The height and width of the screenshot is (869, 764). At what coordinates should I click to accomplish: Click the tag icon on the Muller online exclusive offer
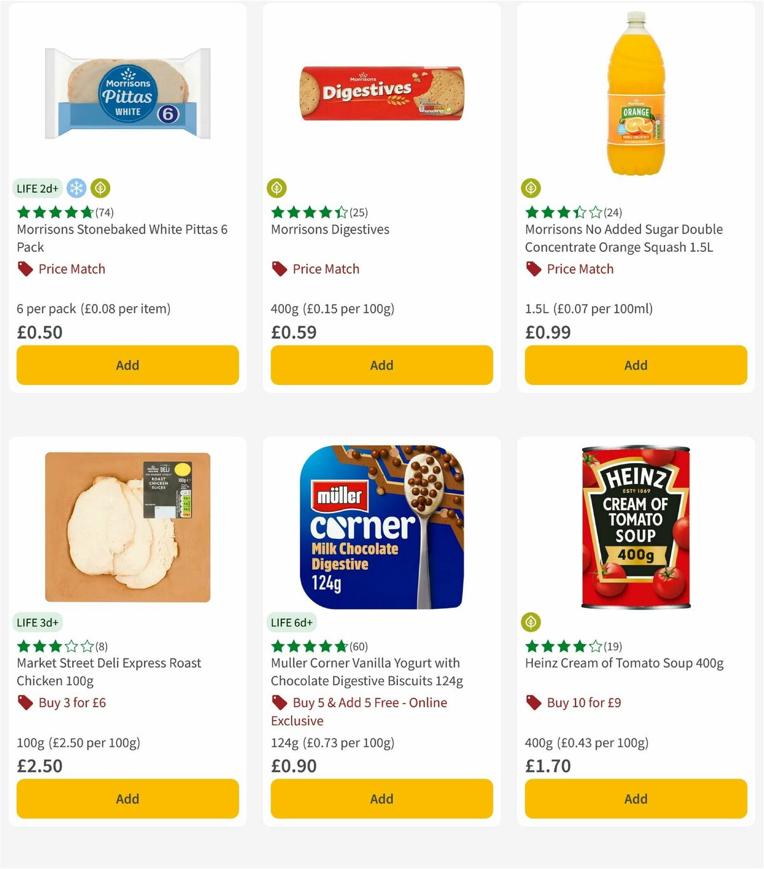coord(279,703)
